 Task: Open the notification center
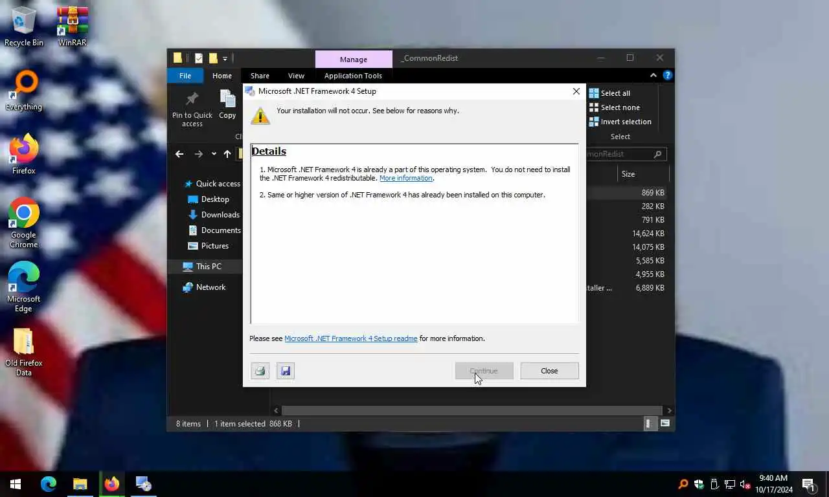click(x=808, y=484)
